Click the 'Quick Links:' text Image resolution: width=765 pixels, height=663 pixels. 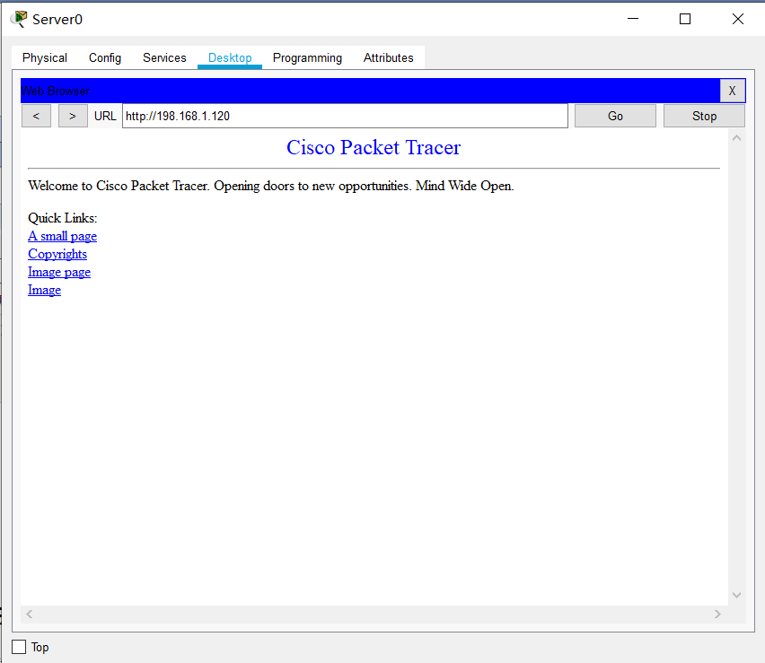63,218
